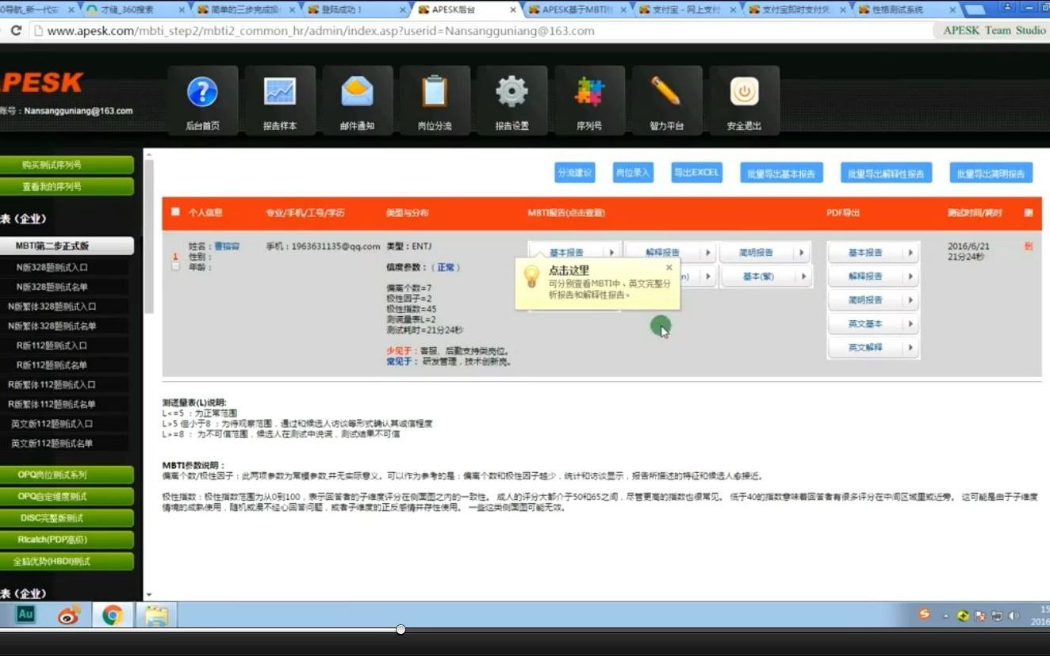Open the 后台首页 question-mark icon
The height and width of the screenshot is (656, 1050).
[x=202, y=93]
